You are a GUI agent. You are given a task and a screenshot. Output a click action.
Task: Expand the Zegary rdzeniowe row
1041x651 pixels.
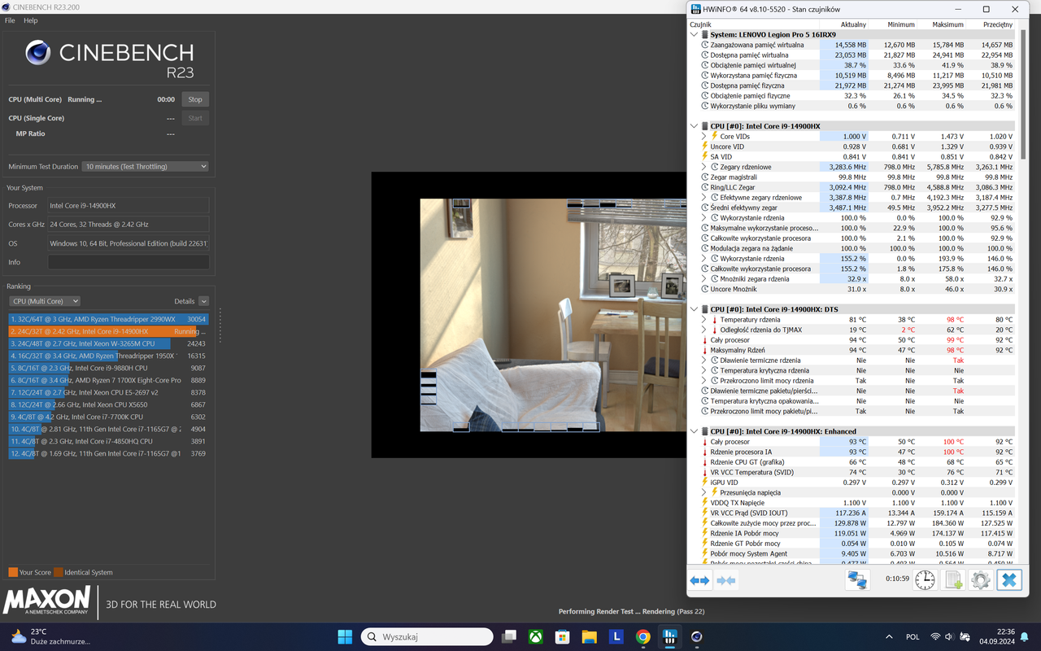click(x=704, y=167)
